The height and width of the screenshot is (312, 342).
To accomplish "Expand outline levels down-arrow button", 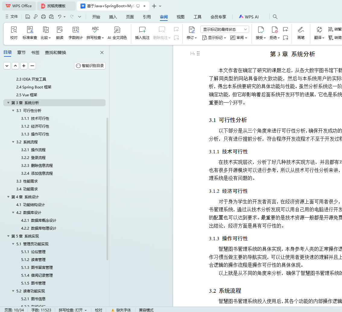I will [7, 66].
